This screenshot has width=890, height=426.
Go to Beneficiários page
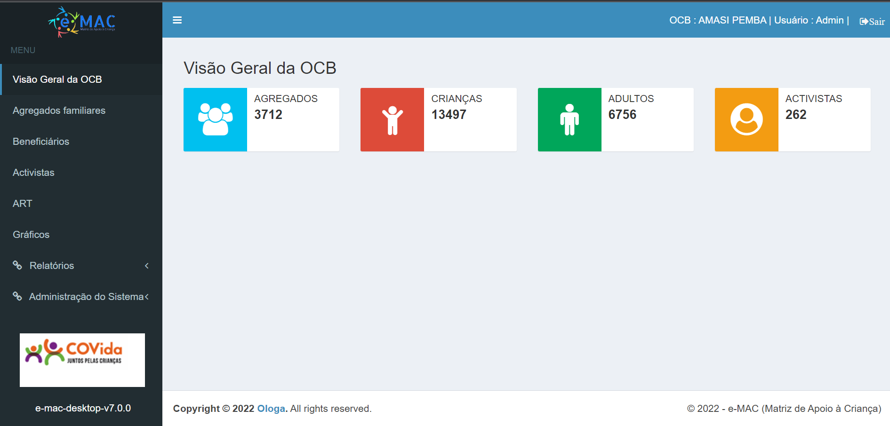41,142
